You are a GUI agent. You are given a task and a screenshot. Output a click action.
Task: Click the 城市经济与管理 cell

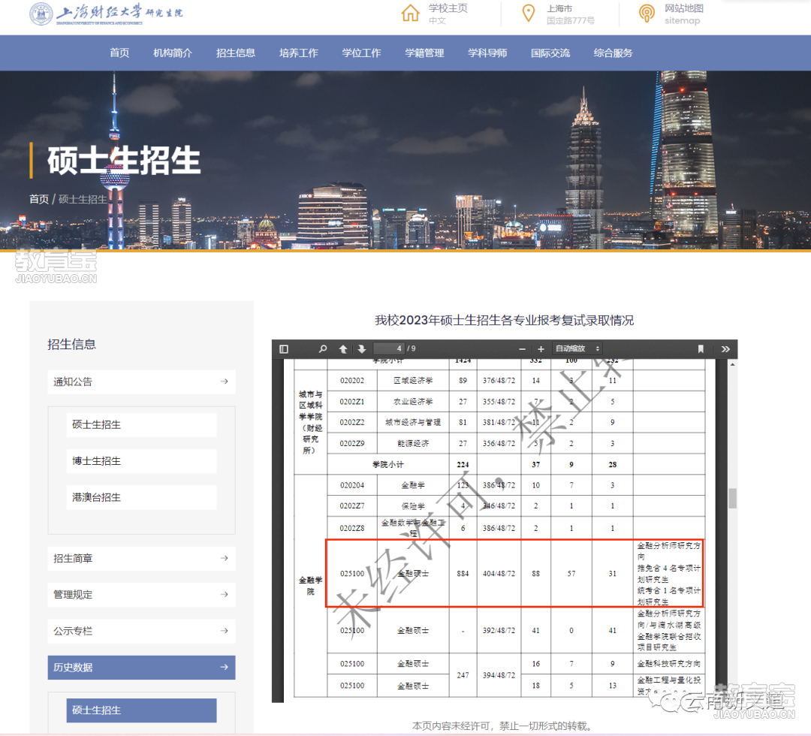point(413,423)
